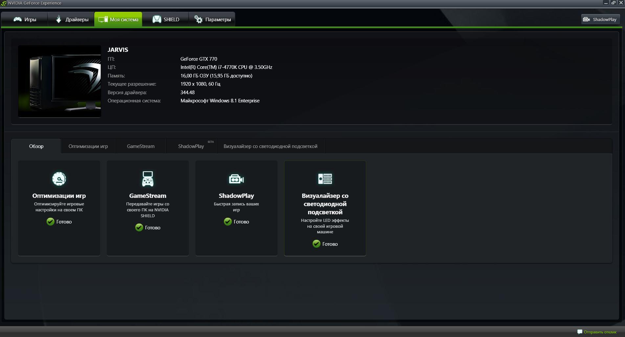625x337 pixels.
Task: Close the GeForce Experience window
Action: [x=621, y=3]
